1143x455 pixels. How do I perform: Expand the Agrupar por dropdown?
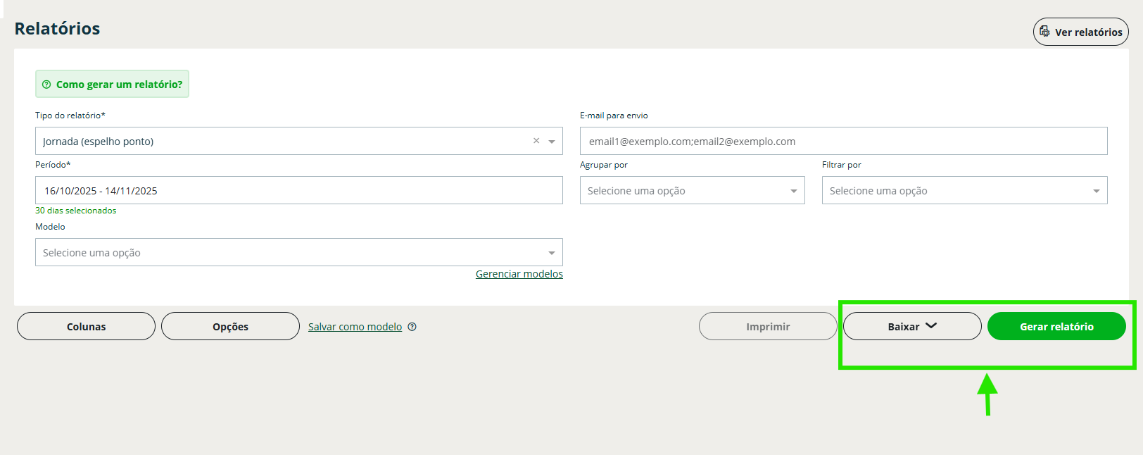pyautogui.click(x=793, y=191)
